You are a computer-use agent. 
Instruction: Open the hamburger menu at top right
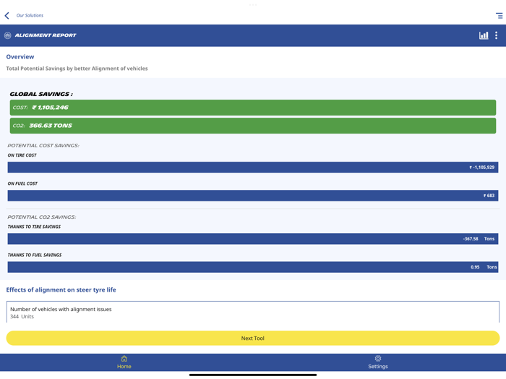tap(499, 15)
